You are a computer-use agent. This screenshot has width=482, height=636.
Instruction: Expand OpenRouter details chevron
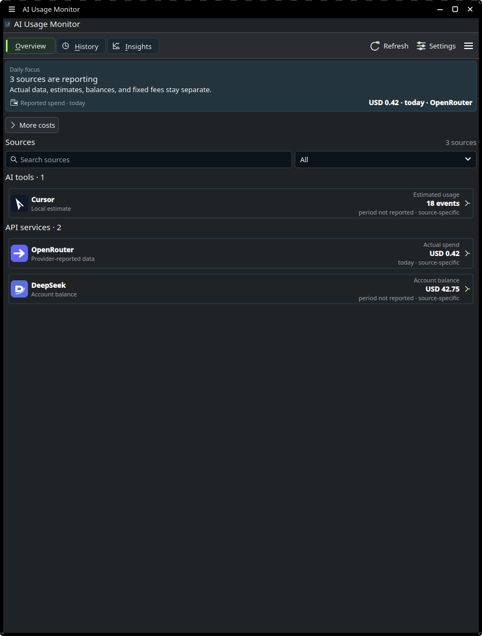click(467, 253)
